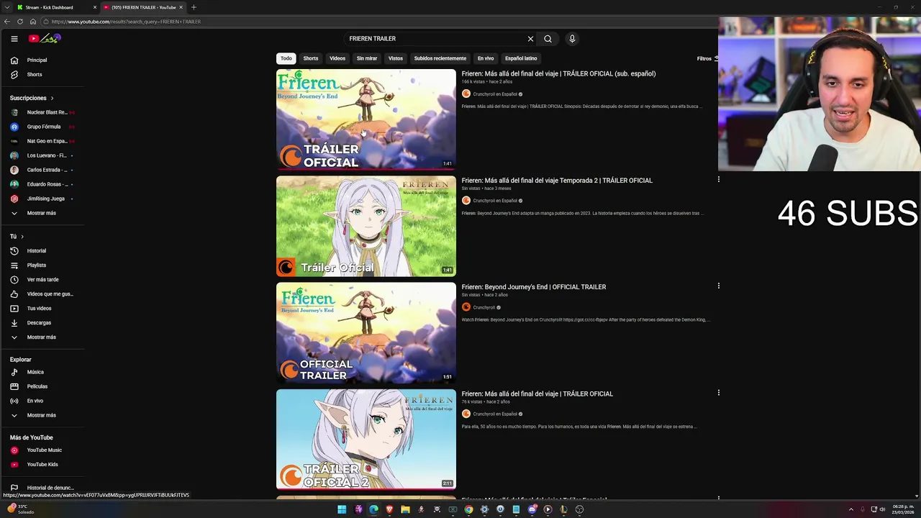921x518 pixels.
Task: Play the Temporada 2 Tráiler Oficial thumbnail
Action: pyautogui.click(x=366, y=227)
